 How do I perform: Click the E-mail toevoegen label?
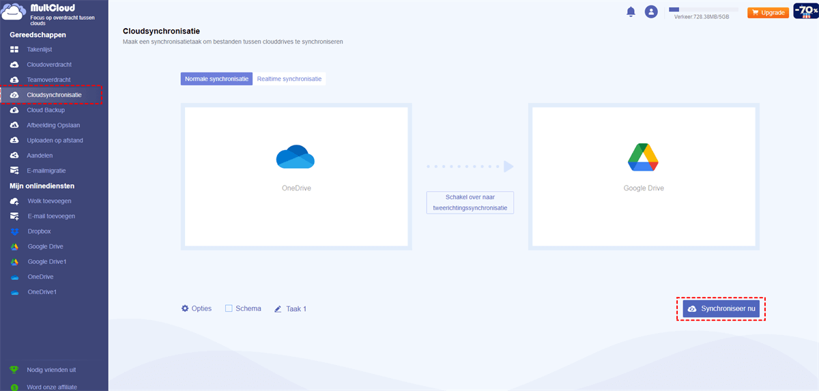(x=52, y=216)
